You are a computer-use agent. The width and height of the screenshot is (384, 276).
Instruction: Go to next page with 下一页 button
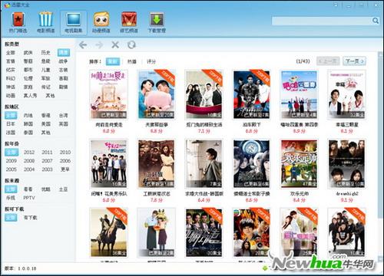(x=354, y=61)
